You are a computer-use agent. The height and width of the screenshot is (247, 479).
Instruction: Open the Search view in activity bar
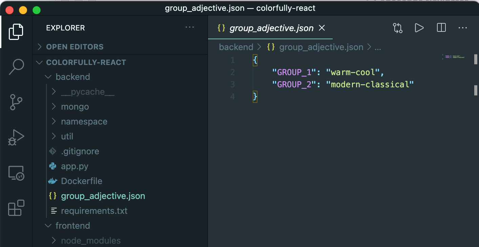tap(16, 67)
